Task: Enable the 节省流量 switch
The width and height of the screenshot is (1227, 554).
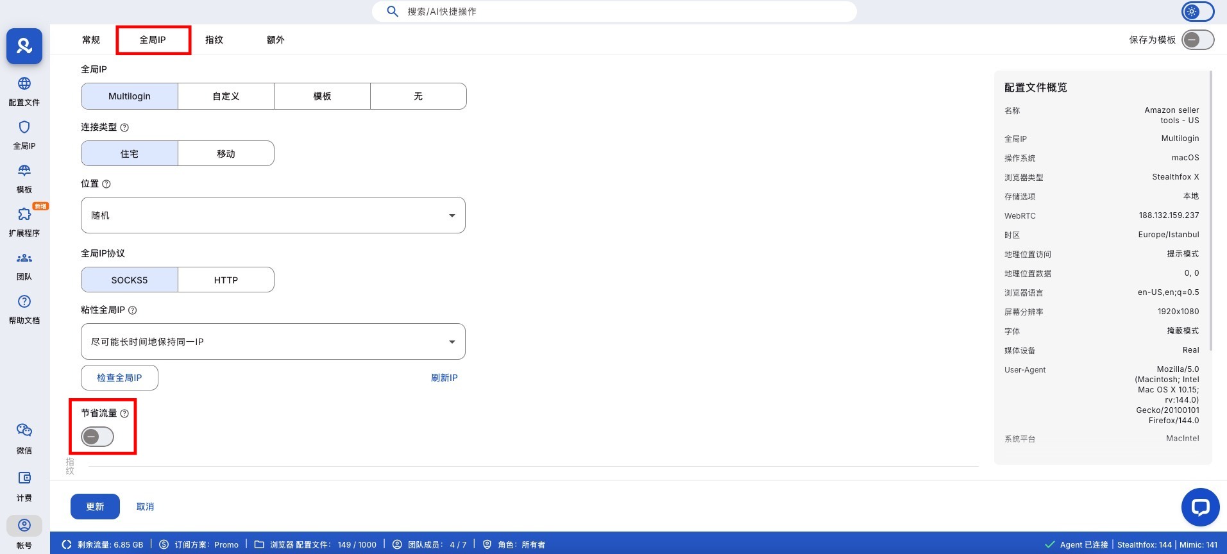Action: (x=97, y=437)
